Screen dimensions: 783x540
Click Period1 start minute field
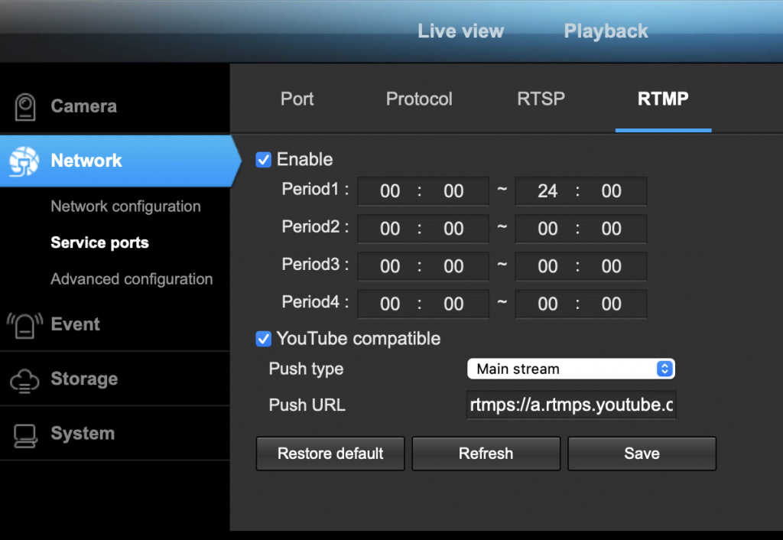(453, 190)
